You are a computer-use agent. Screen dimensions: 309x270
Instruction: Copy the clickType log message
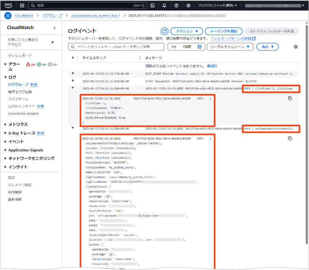pyautogui.click(x=290, y=98)
